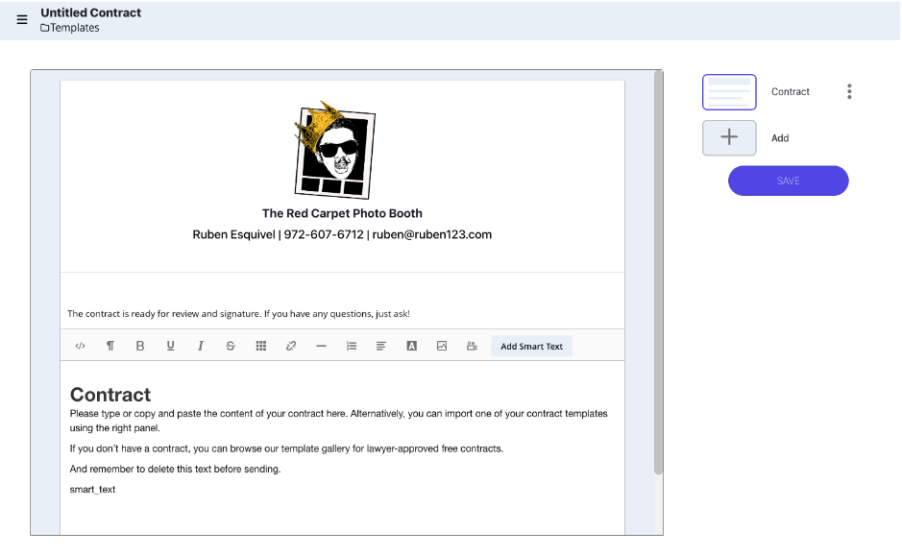Open the table insert grid icon
Screen dimensions: 902x556
(x=260, y=346)
